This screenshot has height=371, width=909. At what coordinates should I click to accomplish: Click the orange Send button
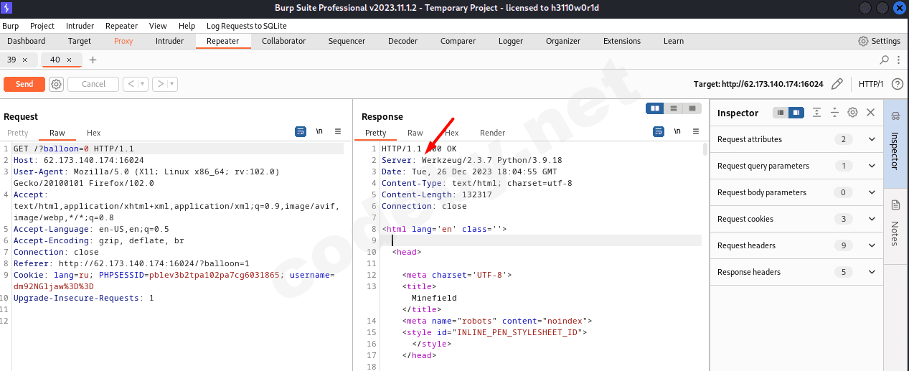click(24, 84)
